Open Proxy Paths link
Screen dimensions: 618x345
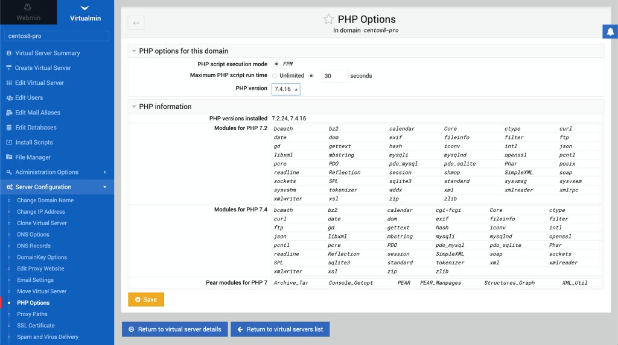tap(32, 314)
